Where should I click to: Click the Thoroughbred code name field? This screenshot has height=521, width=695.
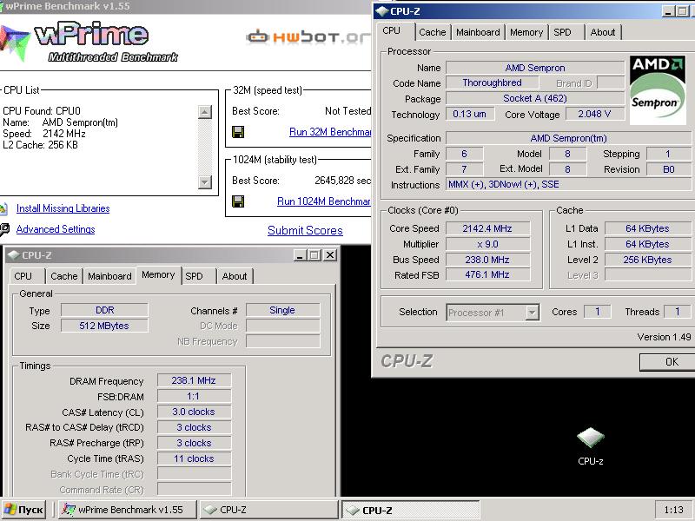point(492,82)
